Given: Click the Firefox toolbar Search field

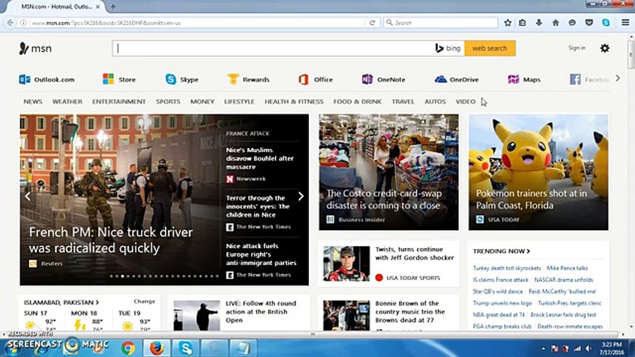Looking at the screenshot, I should (441, 23).
